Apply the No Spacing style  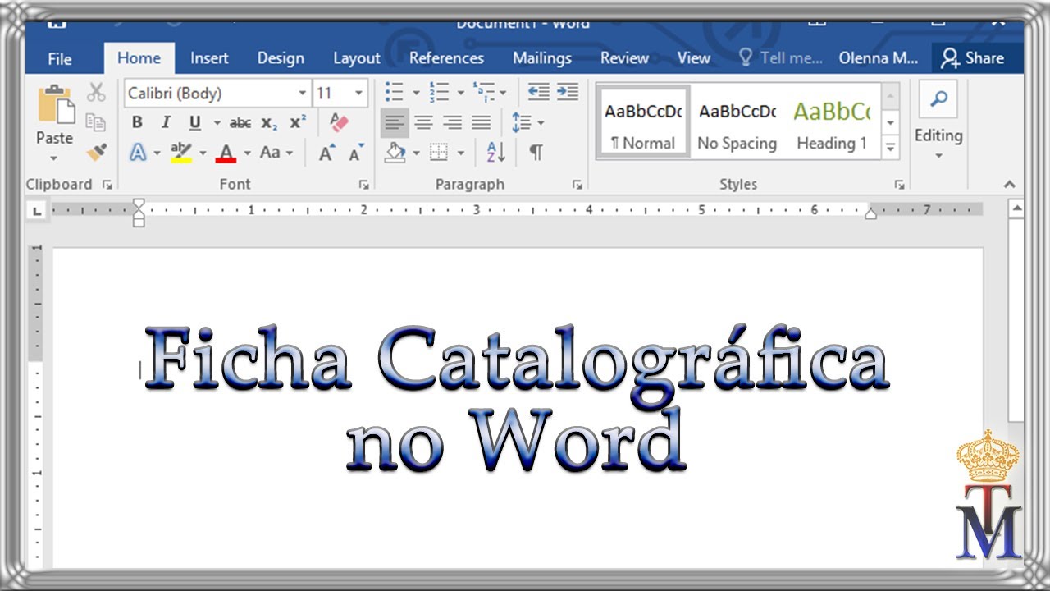[x=737, y=123]
